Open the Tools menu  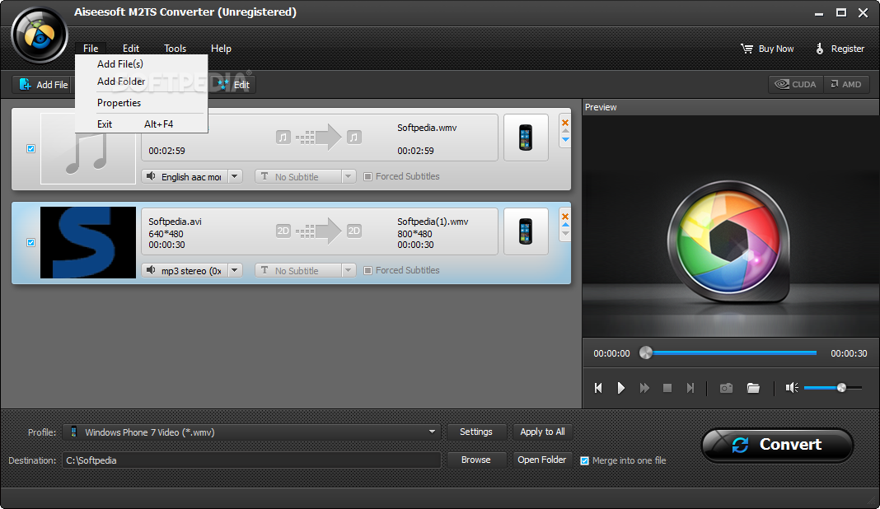point(176,49)
